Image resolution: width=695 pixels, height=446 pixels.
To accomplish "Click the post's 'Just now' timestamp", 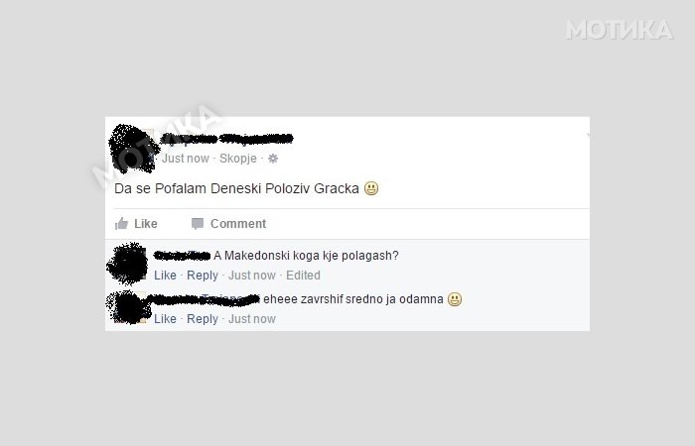I will coord(186,159).
